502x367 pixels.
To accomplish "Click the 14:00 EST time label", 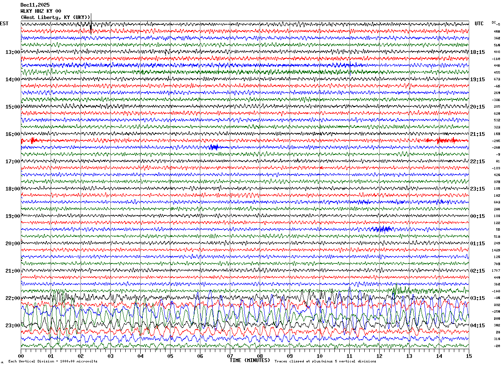I will coord(13,80).
